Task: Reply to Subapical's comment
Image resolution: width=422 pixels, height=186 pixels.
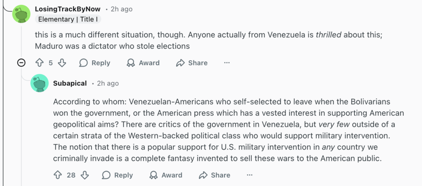Action: click(x=117, y=175)
